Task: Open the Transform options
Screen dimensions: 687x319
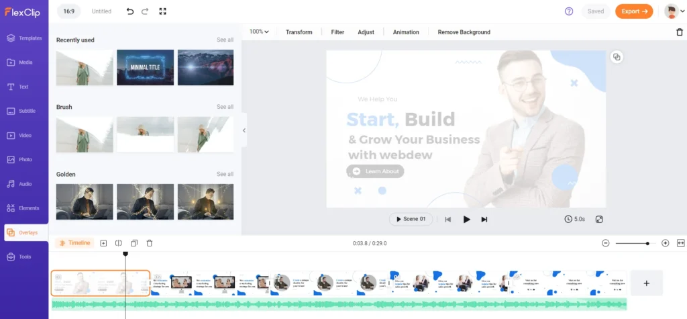Action: [299, 32]
